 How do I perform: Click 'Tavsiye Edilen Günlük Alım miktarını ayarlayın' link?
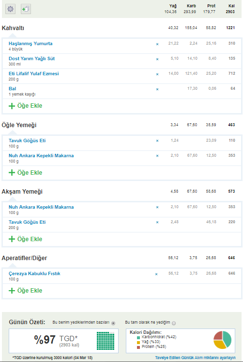coord(196,358)
